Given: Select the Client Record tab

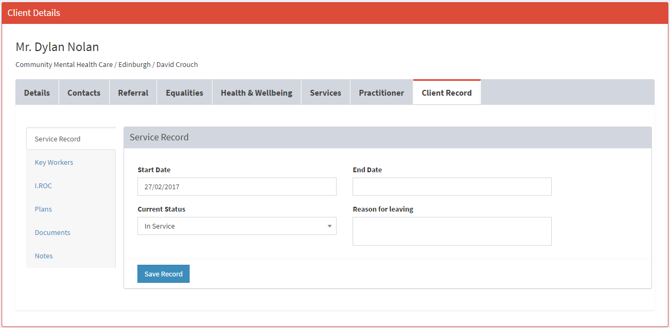Looking at the screenshot, I should pyautogui.click(x=446, y=92).
